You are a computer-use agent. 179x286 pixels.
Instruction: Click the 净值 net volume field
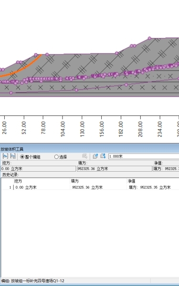tap(166, 169)
